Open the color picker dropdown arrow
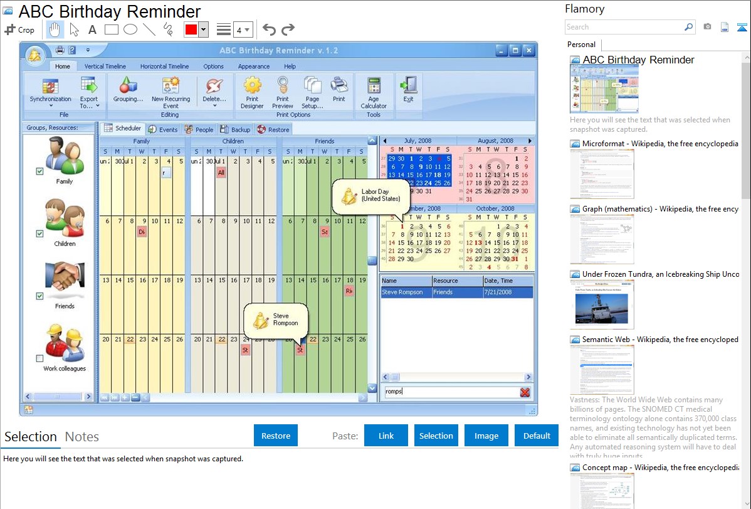Image resolution: width=751 pixels, height=509 pixels. click(204, 29)
